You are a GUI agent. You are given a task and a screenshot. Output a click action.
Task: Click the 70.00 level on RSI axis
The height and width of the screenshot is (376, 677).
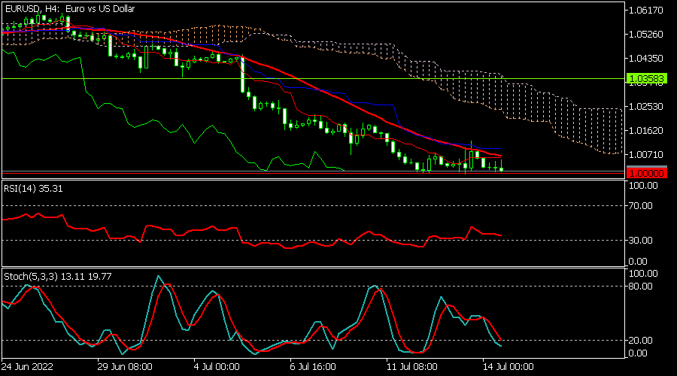[641, 206]
